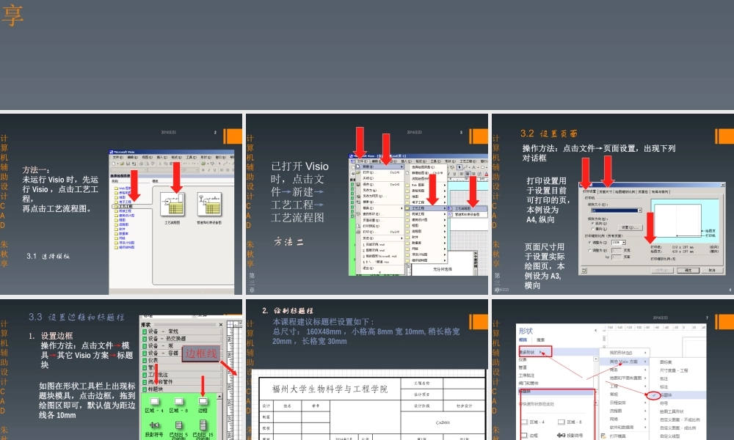The width and height of the screenshot is (734, 440).
Task: Click the 取消 (Cancel) button in the dialog
Action: pos(714,271)
